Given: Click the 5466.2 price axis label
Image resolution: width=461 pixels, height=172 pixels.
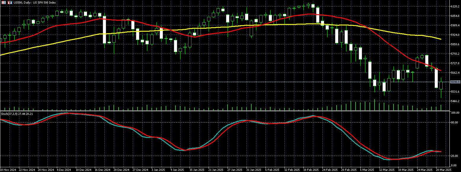Looking at the screenshot, I should (455, 101).
